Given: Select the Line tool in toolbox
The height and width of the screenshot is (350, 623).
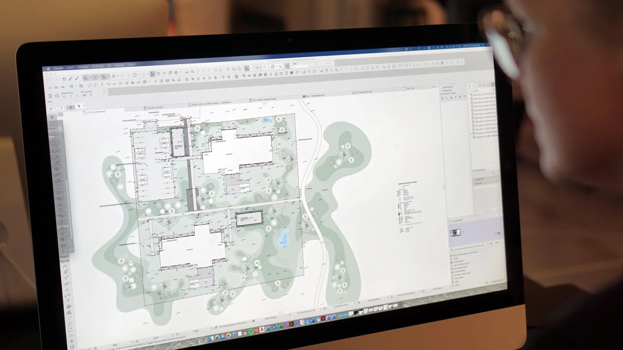Looking at the screenshot, I should [70, 318].
